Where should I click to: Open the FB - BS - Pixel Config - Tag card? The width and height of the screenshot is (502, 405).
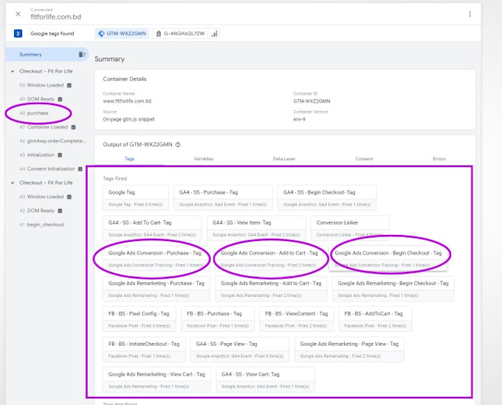coord(140,319)
